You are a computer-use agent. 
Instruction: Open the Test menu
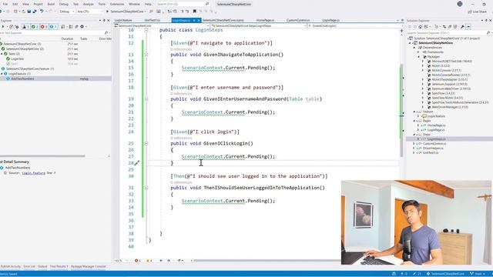tap(75, 4)
